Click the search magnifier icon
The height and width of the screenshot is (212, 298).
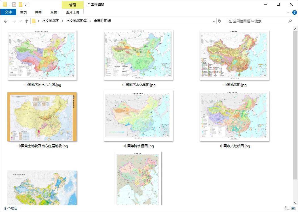290,21
